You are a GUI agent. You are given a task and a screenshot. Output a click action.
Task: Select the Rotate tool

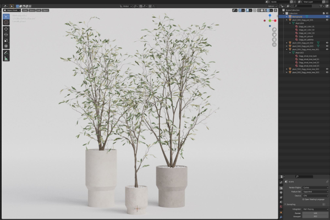click(x=6, y=35)
